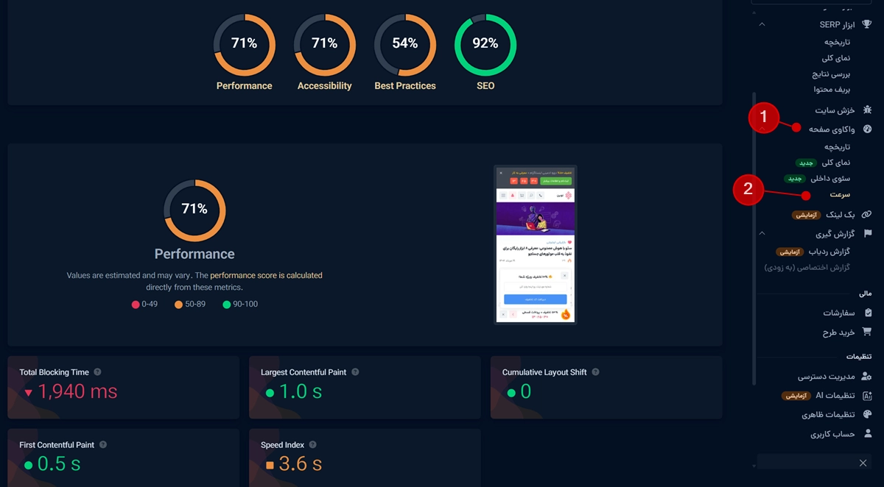
Task: Open حساب کاربری account page
Action: click(x=832, y=434)
